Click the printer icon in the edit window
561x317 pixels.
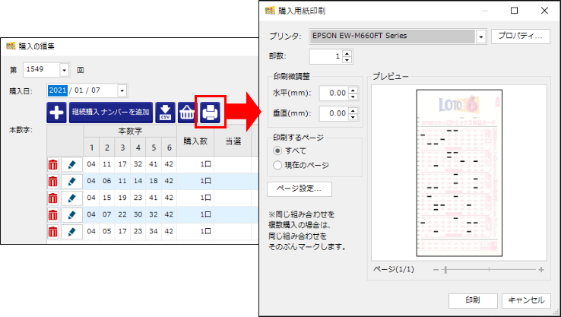pyautogui.click(x=210, y=113)
